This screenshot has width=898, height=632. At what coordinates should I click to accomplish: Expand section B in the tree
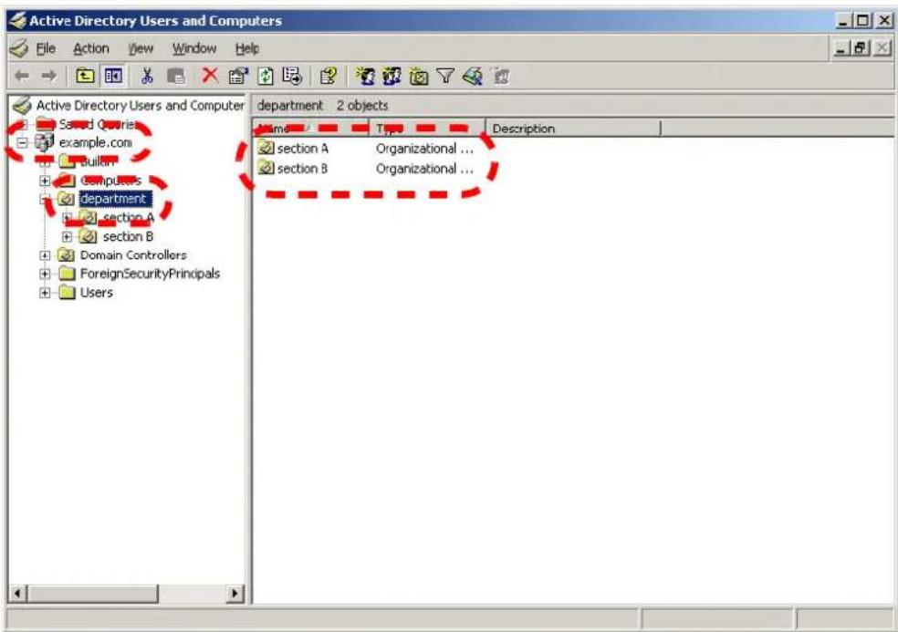pyautogui.click(x=67, y=236)
